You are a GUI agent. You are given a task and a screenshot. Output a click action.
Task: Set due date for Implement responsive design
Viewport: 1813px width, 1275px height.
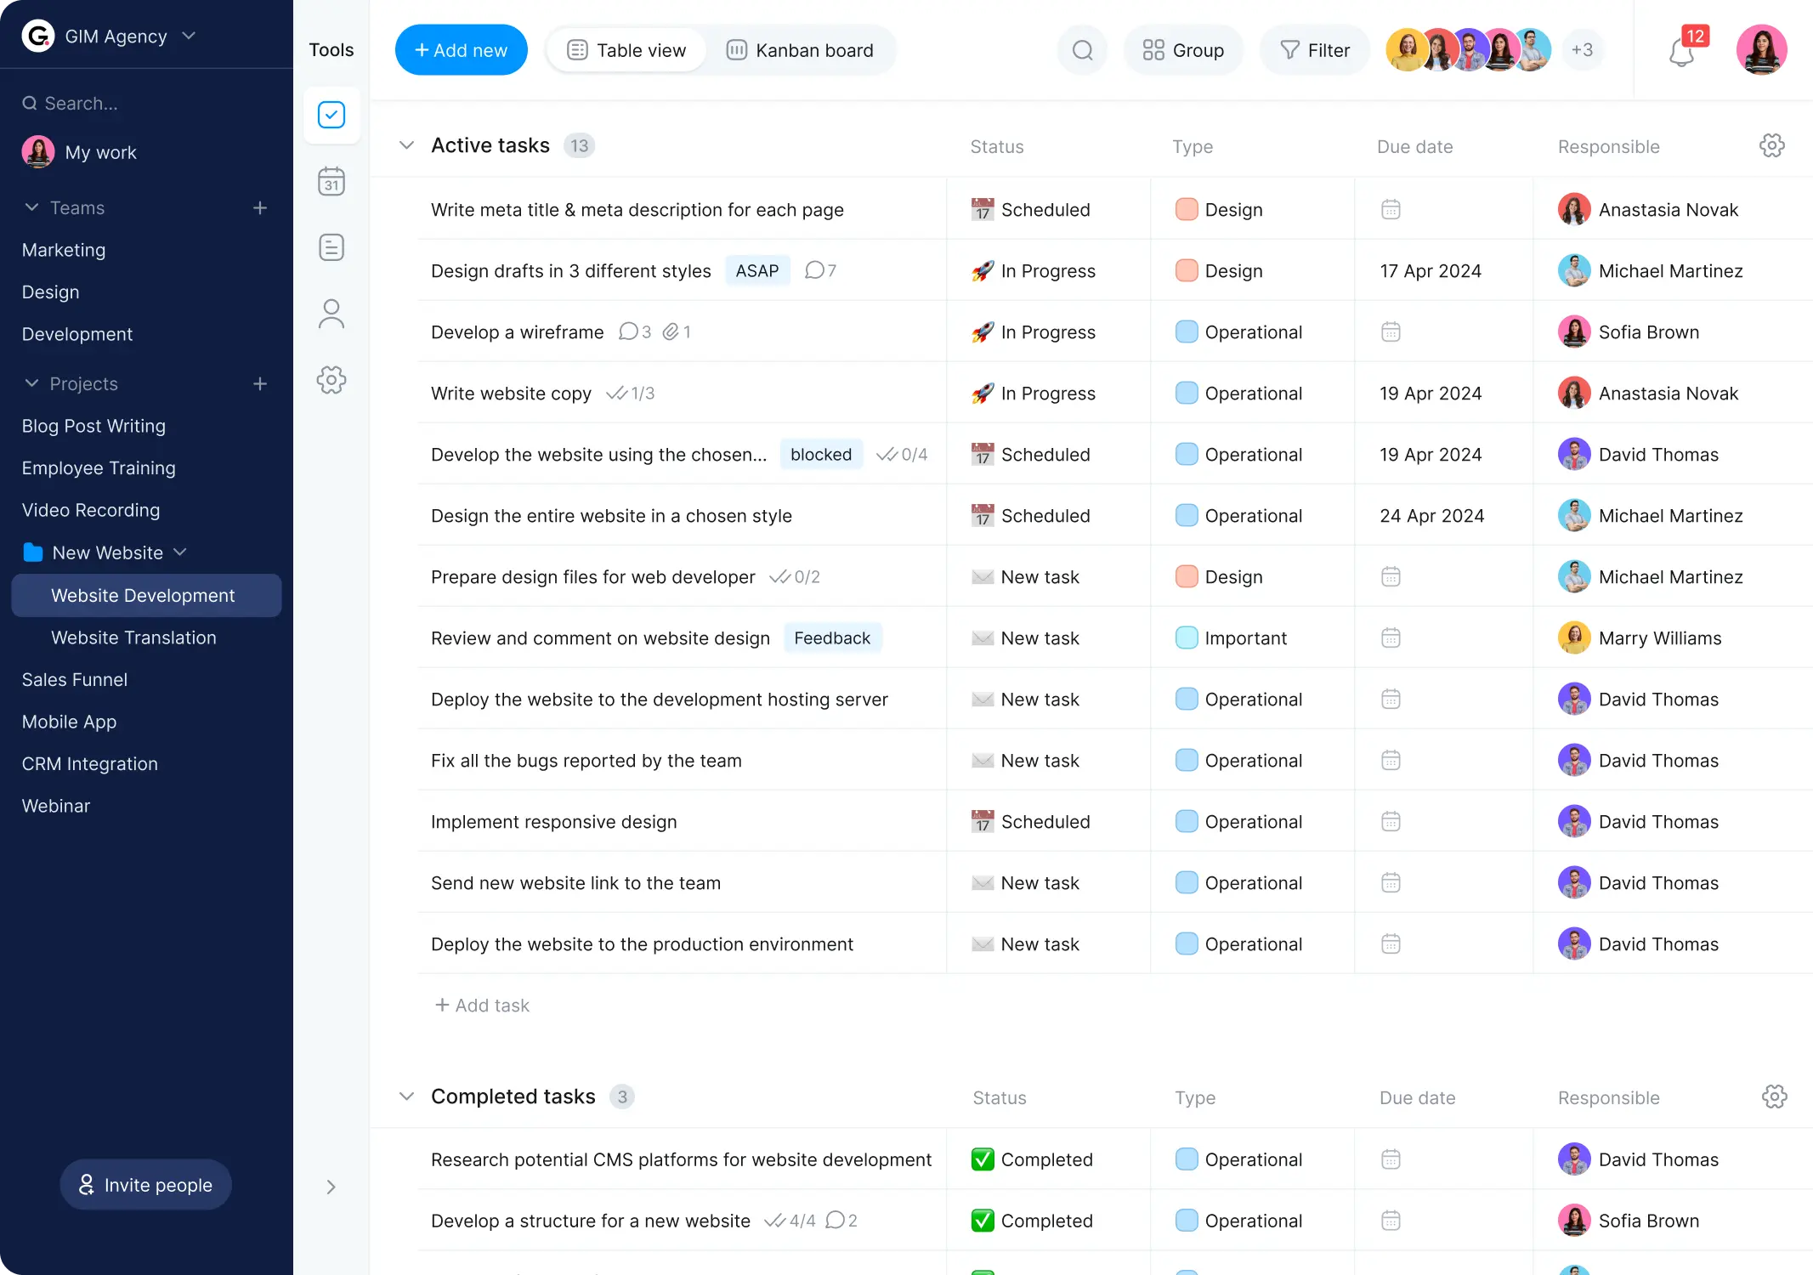1391,821
